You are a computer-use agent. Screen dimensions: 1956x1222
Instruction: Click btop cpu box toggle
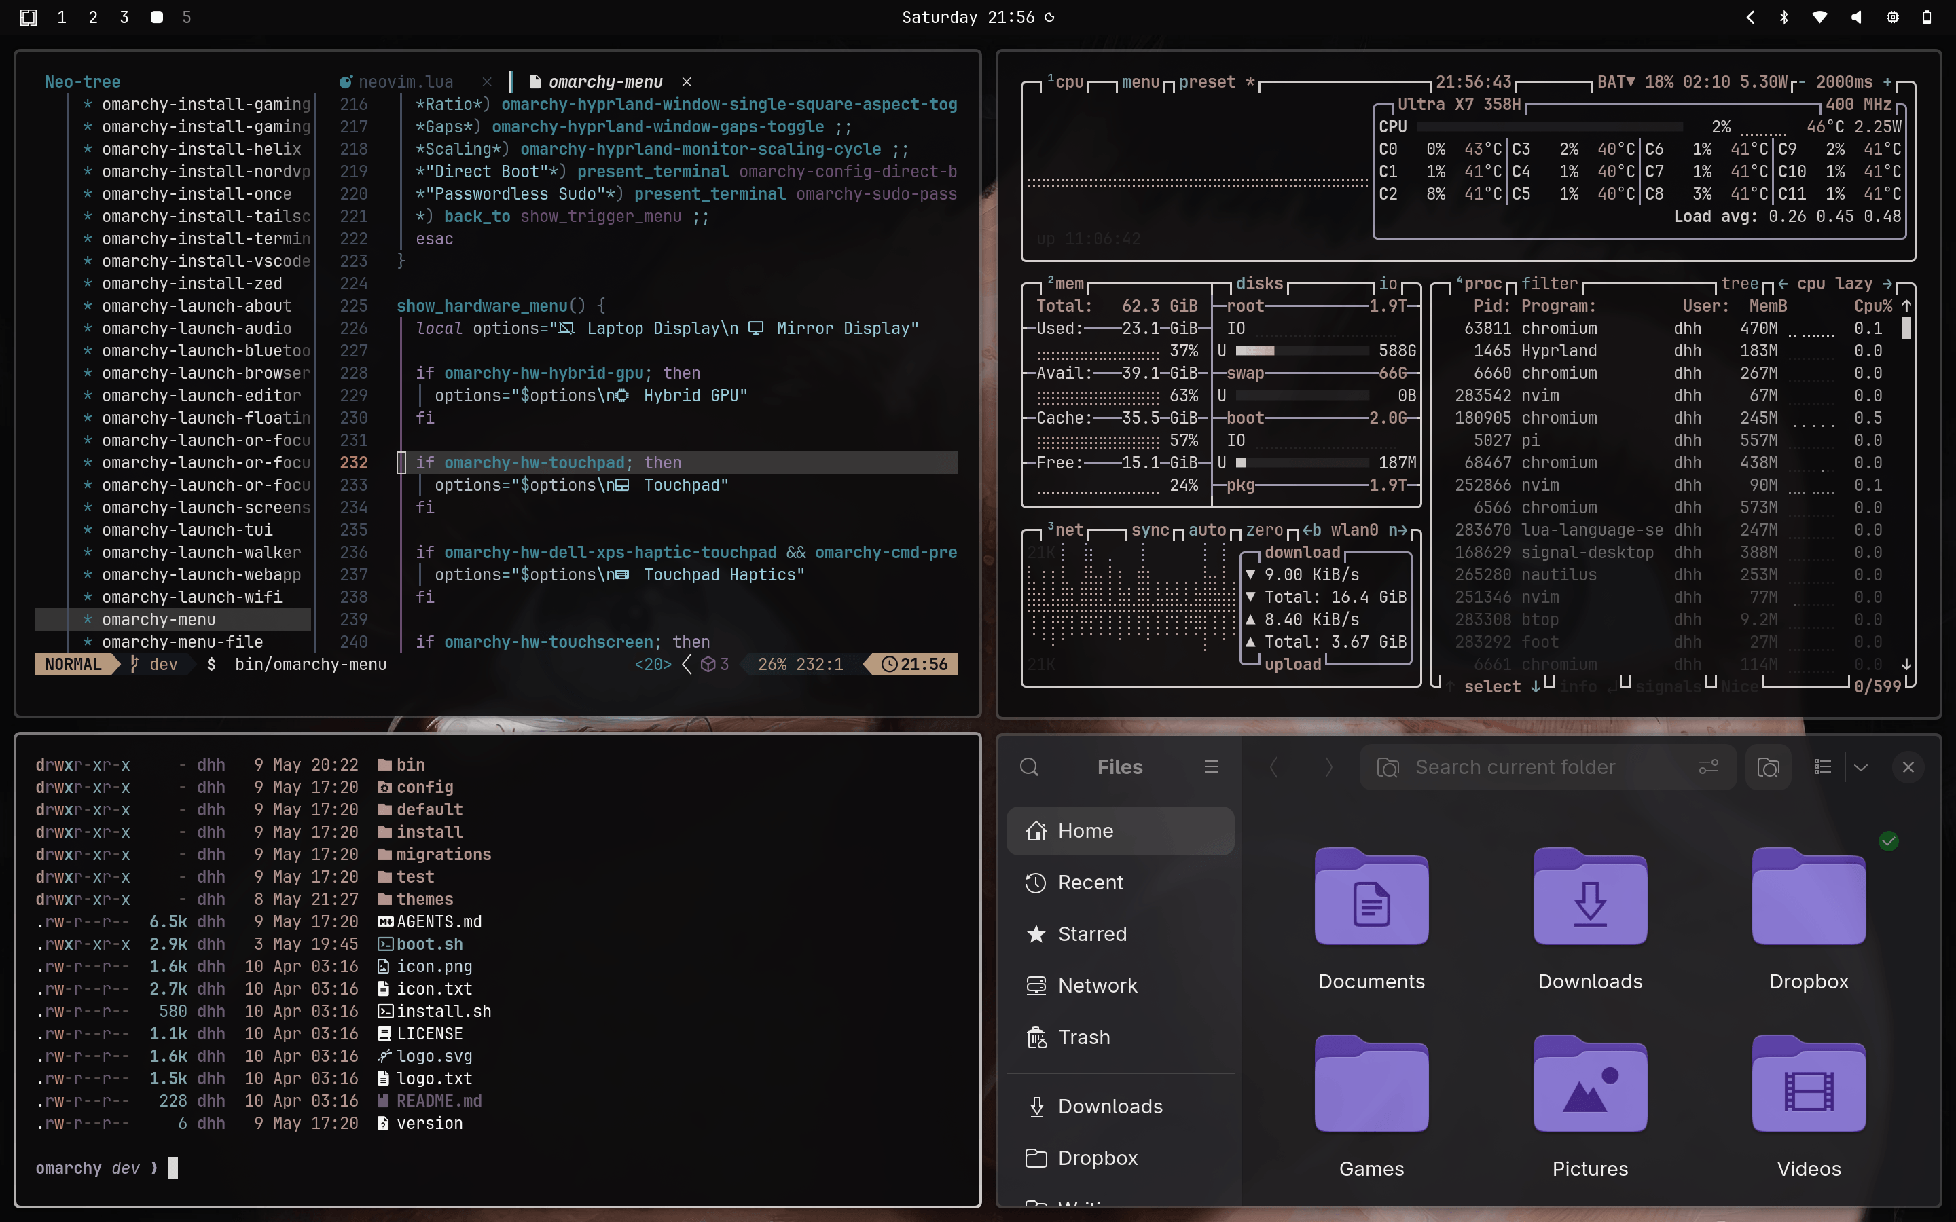pyautogui.click(x=1066, y=81)
